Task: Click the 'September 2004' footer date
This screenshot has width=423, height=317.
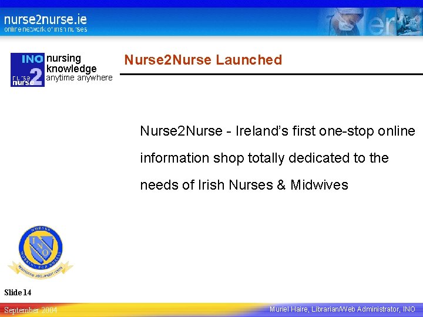Action: point(31,311)
